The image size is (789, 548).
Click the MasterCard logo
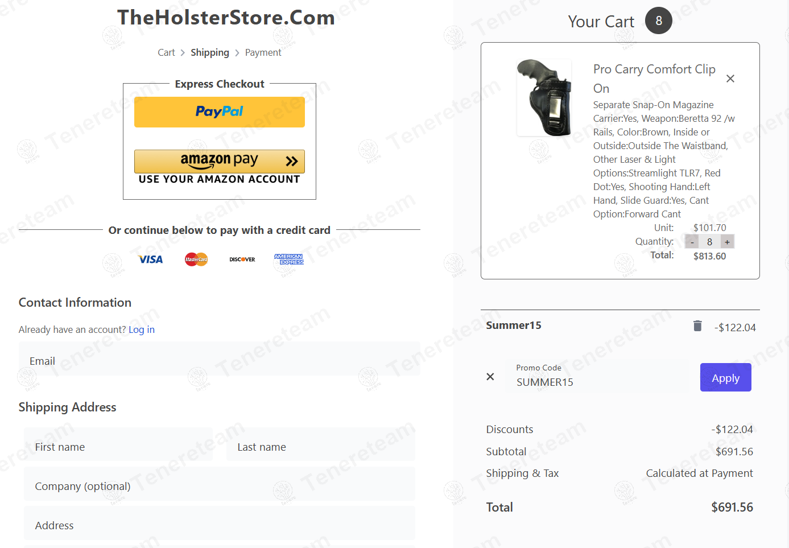point(196,259)
